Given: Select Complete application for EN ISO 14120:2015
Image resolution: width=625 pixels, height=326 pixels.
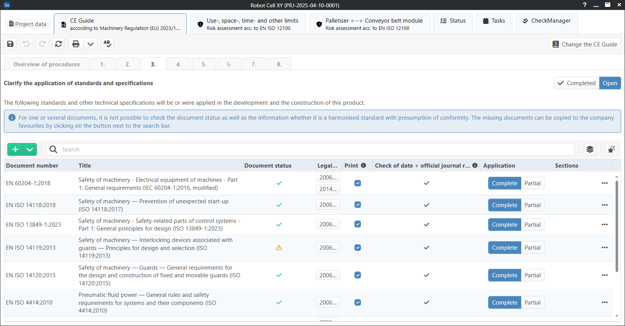Looking at the screenshot, I should coord(505,275).
